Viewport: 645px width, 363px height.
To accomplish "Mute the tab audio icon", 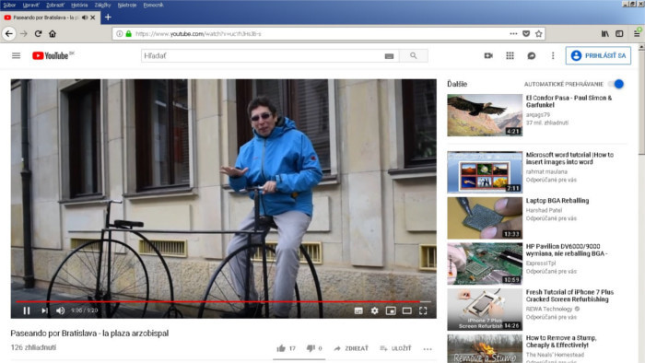I will pos(85,18).
